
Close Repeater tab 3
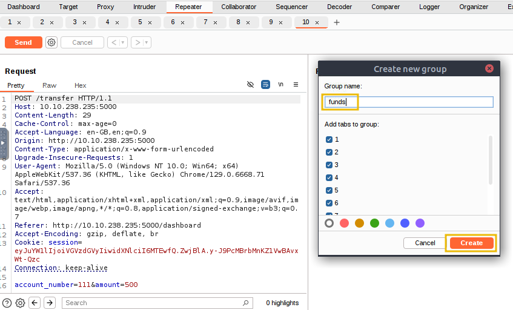click(x=84, y=22)
